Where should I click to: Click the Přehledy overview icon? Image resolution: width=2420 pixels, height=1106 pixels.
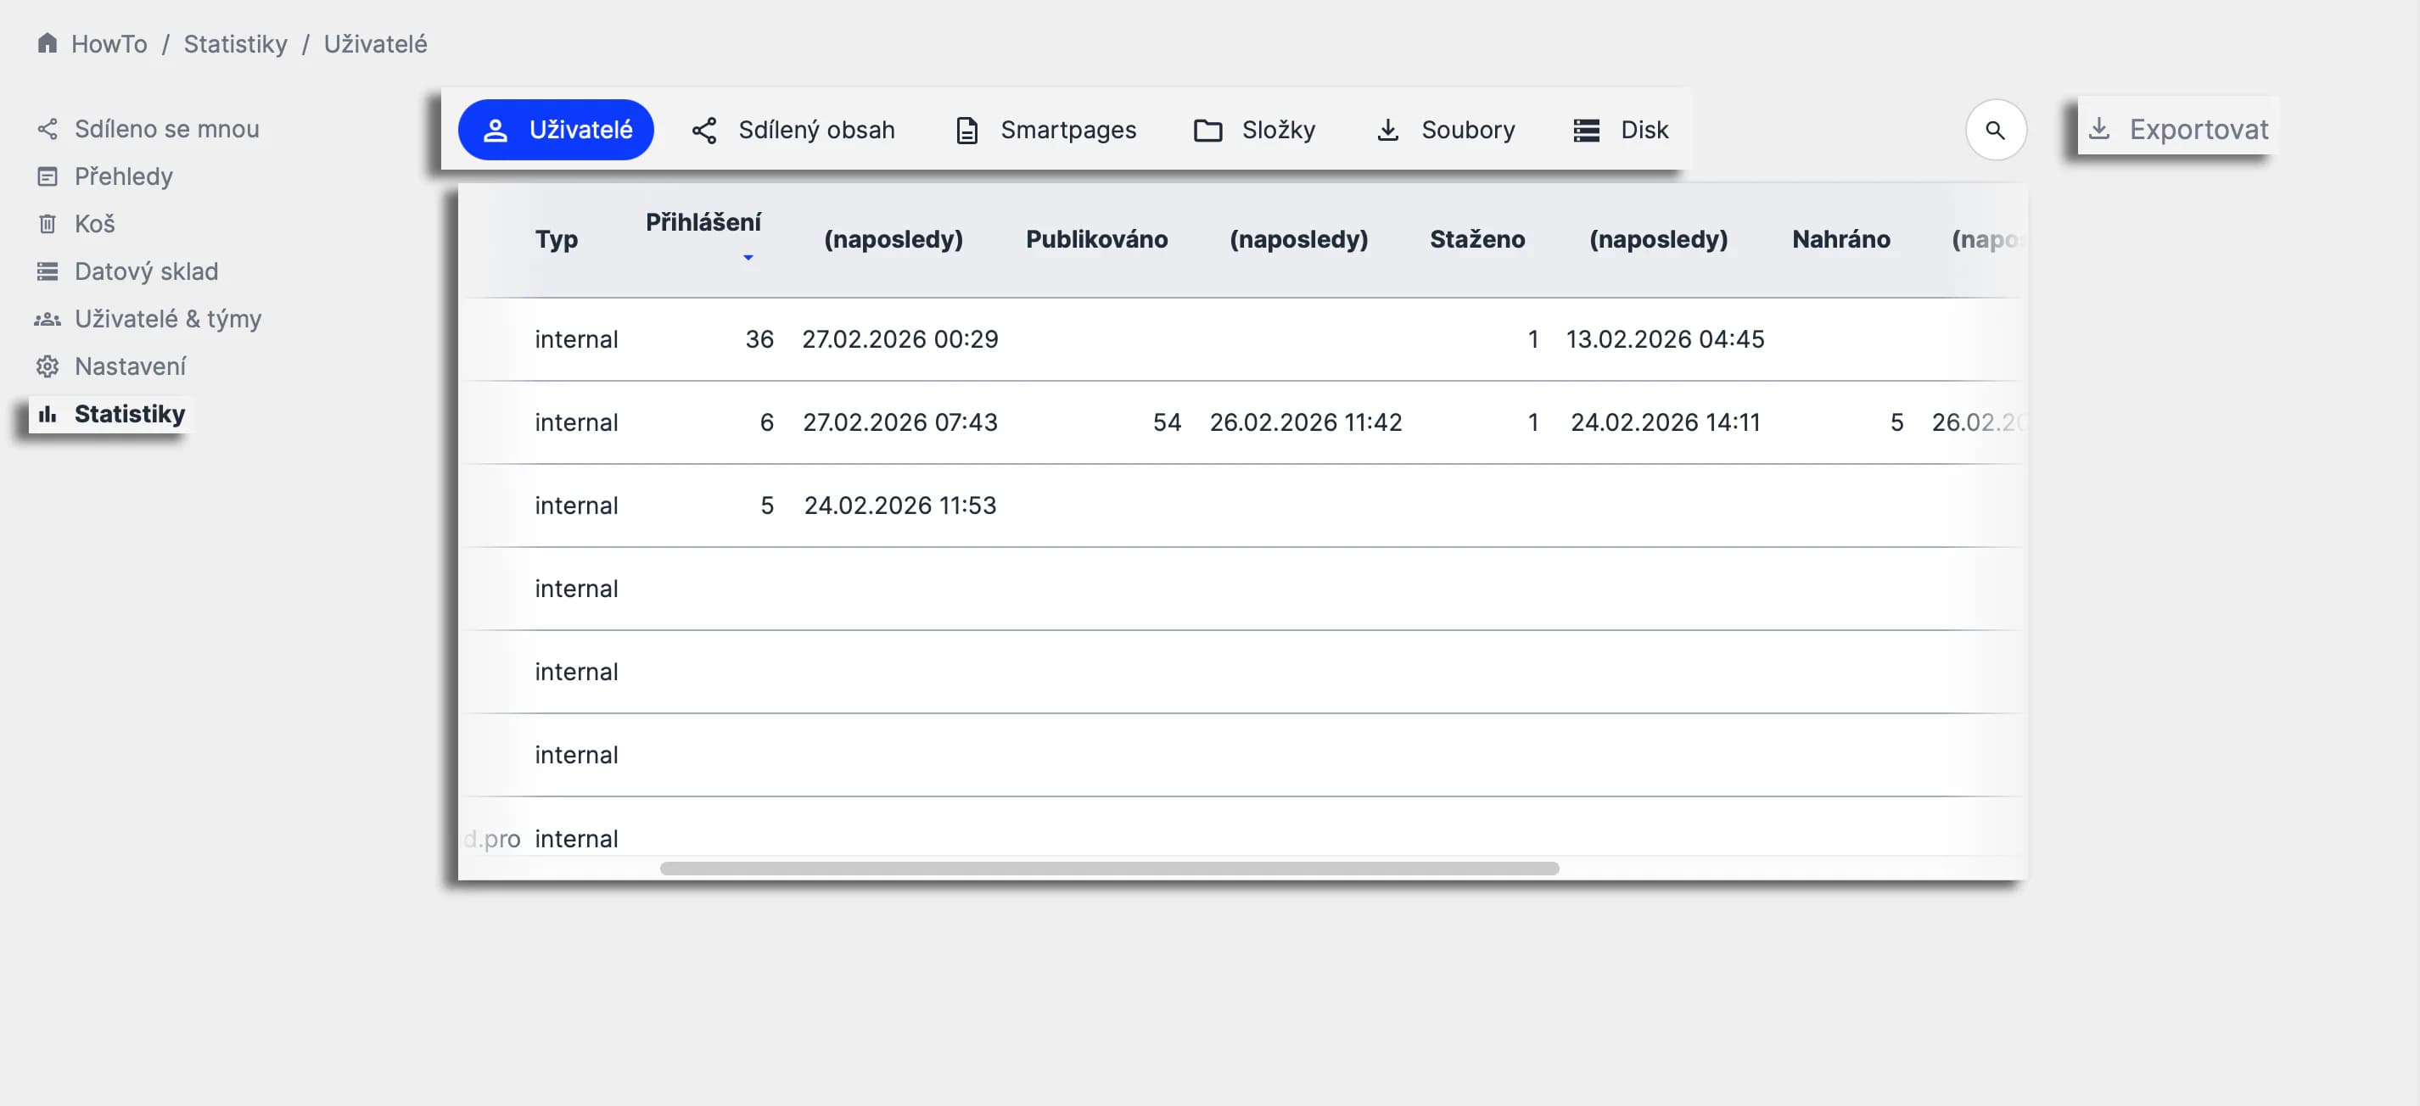47,176
